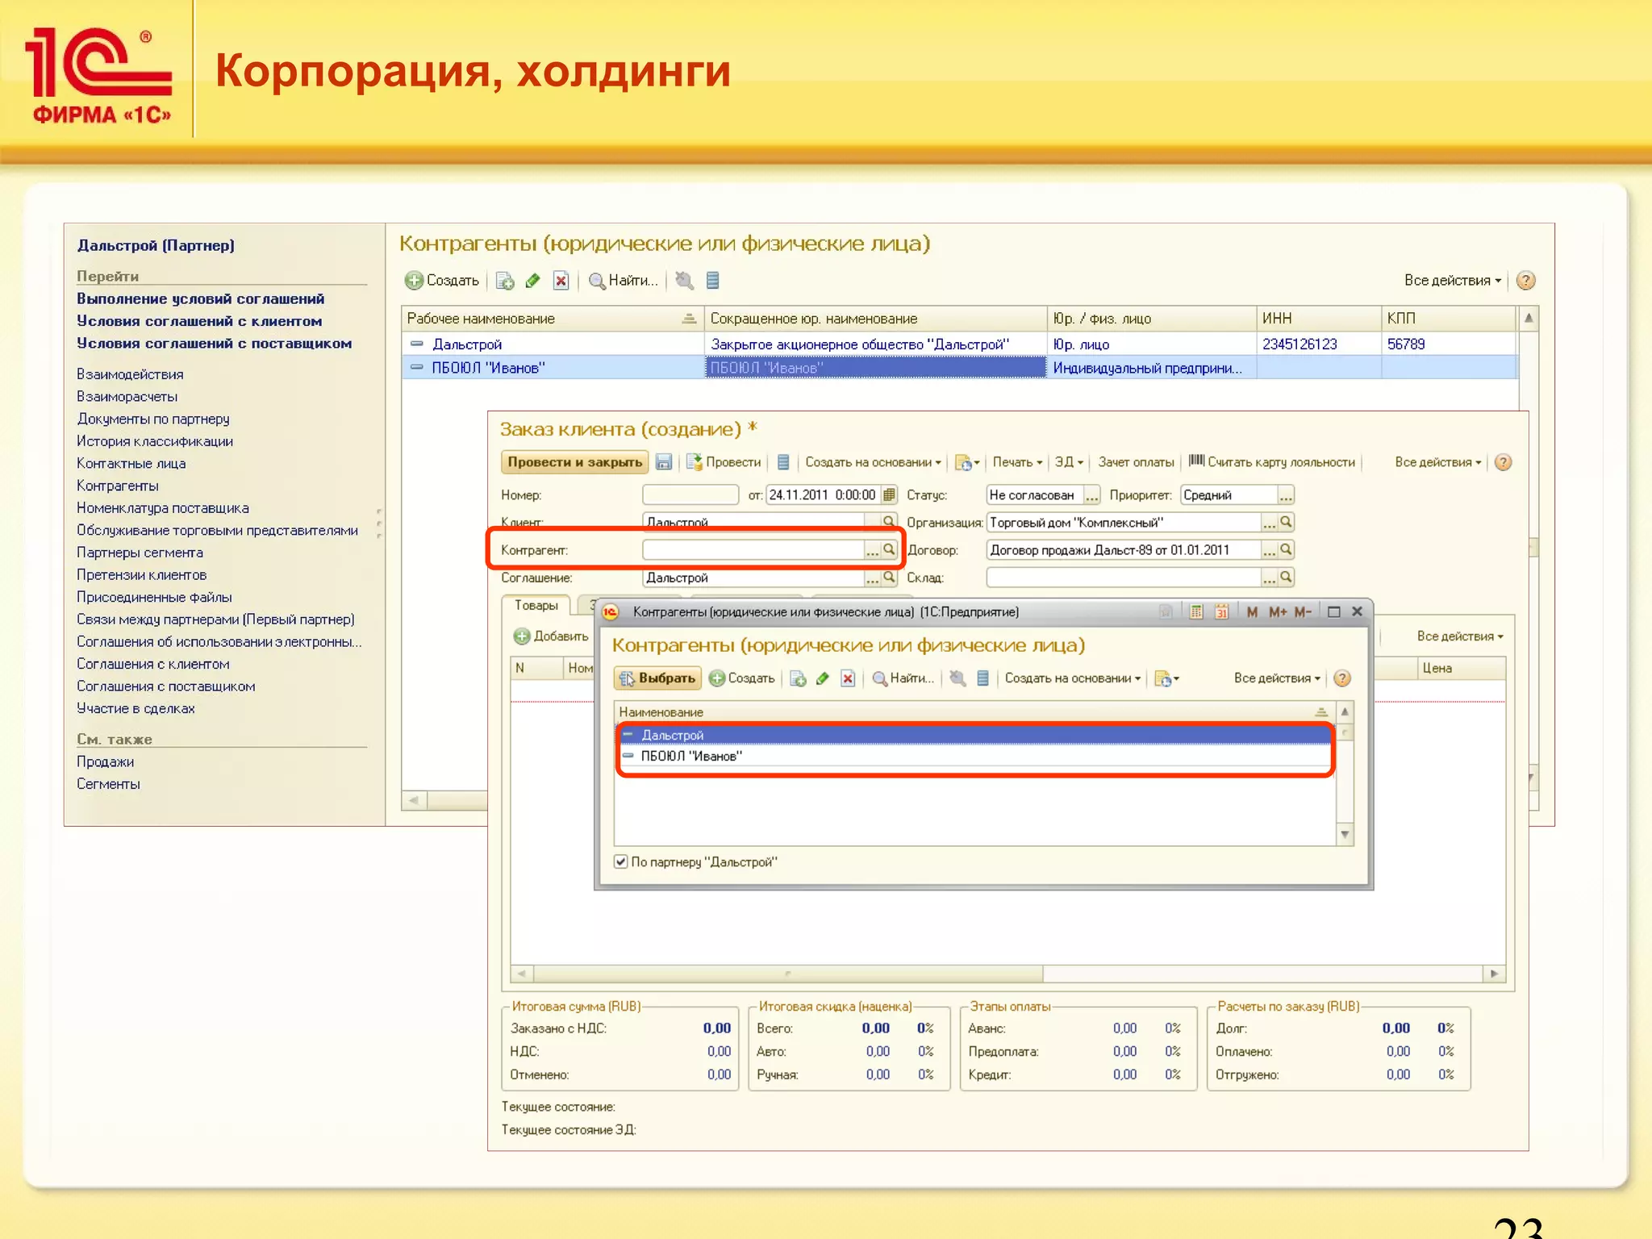The image size is (1652, 1239).
Task: Click Зачет оплаты button
Action: click(1136, 462)
